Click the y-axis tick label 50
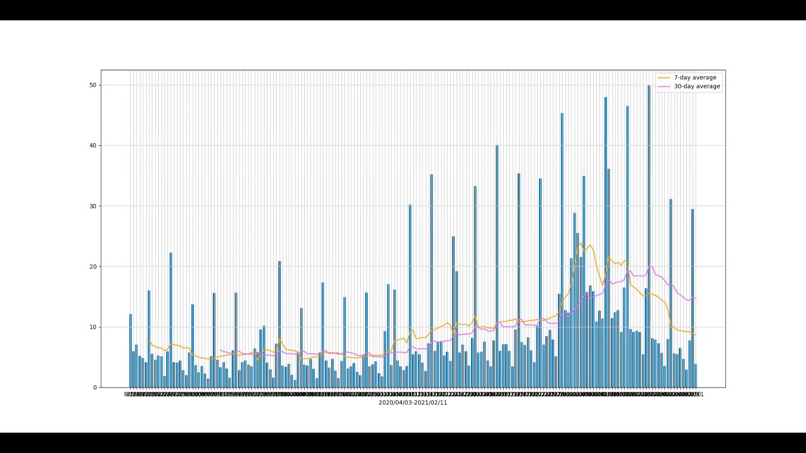 click(x=93, y=85)
